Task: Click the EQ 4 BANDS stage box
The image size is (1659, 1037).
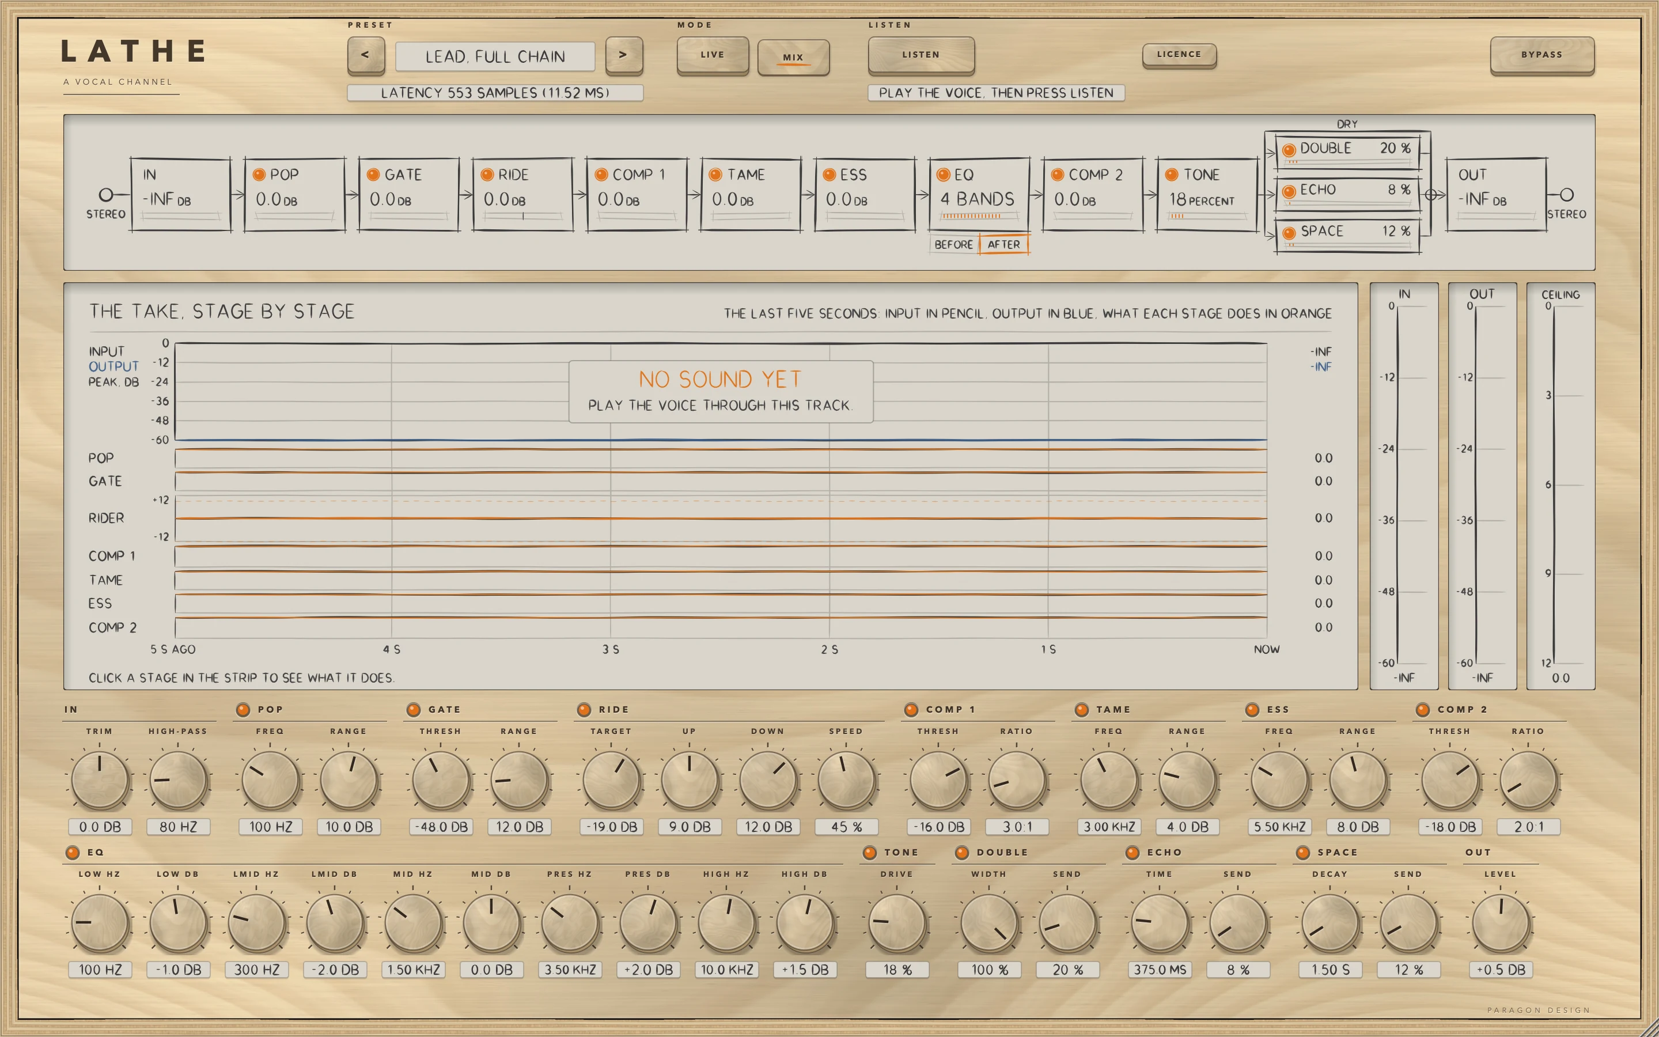Action: (979, 195)
